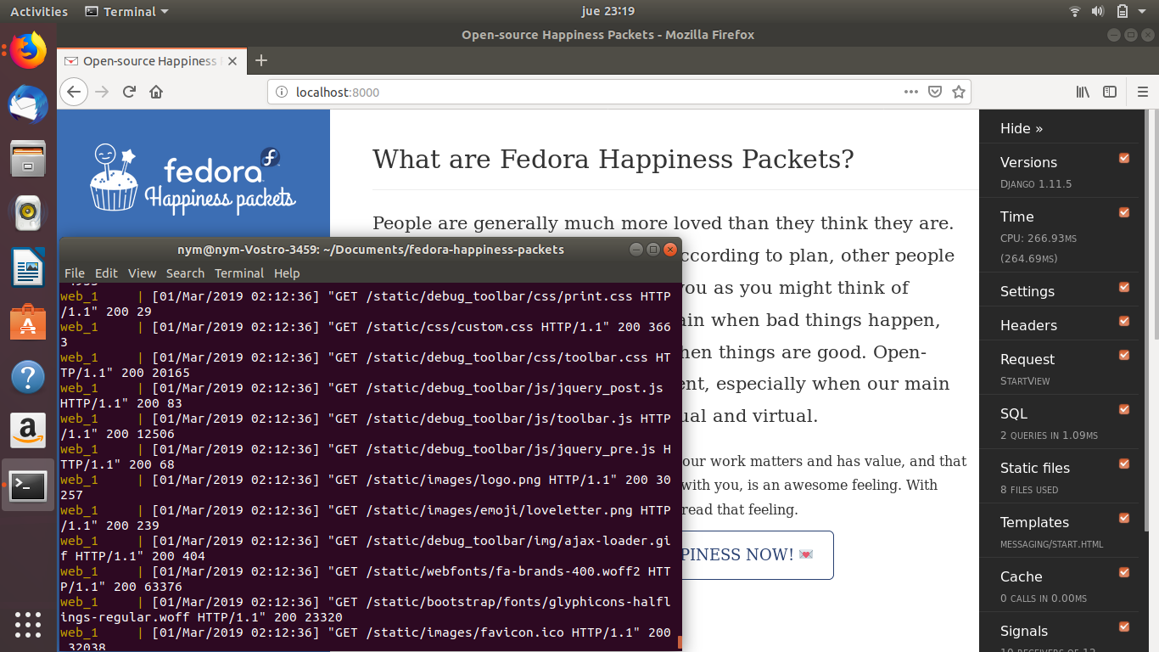Open the Settings debug panel
This screenshot has width=1159, height=652.
[x=1027, y=291]
